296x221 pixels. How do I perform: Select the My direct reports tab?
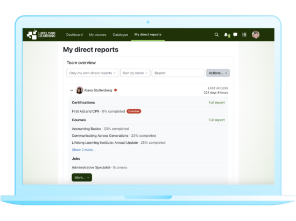tap(148, 35)
